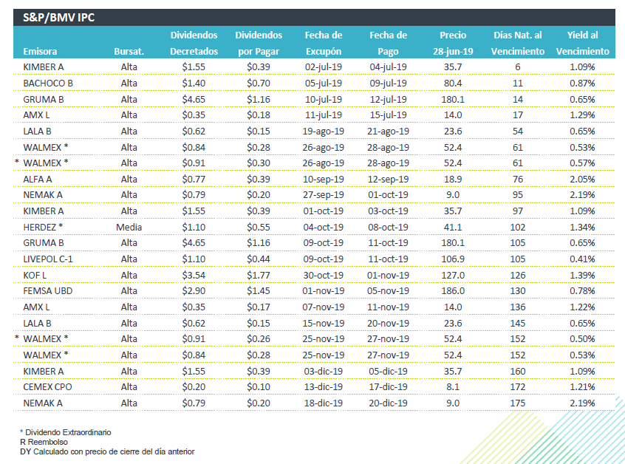Select the "LIVEPOL C-1" issuer cell

point(48,259)
